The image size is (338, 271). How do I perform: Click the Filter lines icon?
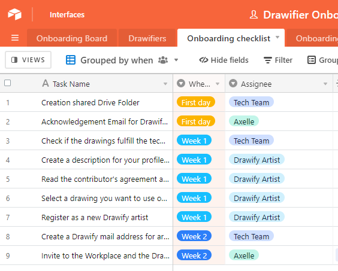(x=268, y=60)
